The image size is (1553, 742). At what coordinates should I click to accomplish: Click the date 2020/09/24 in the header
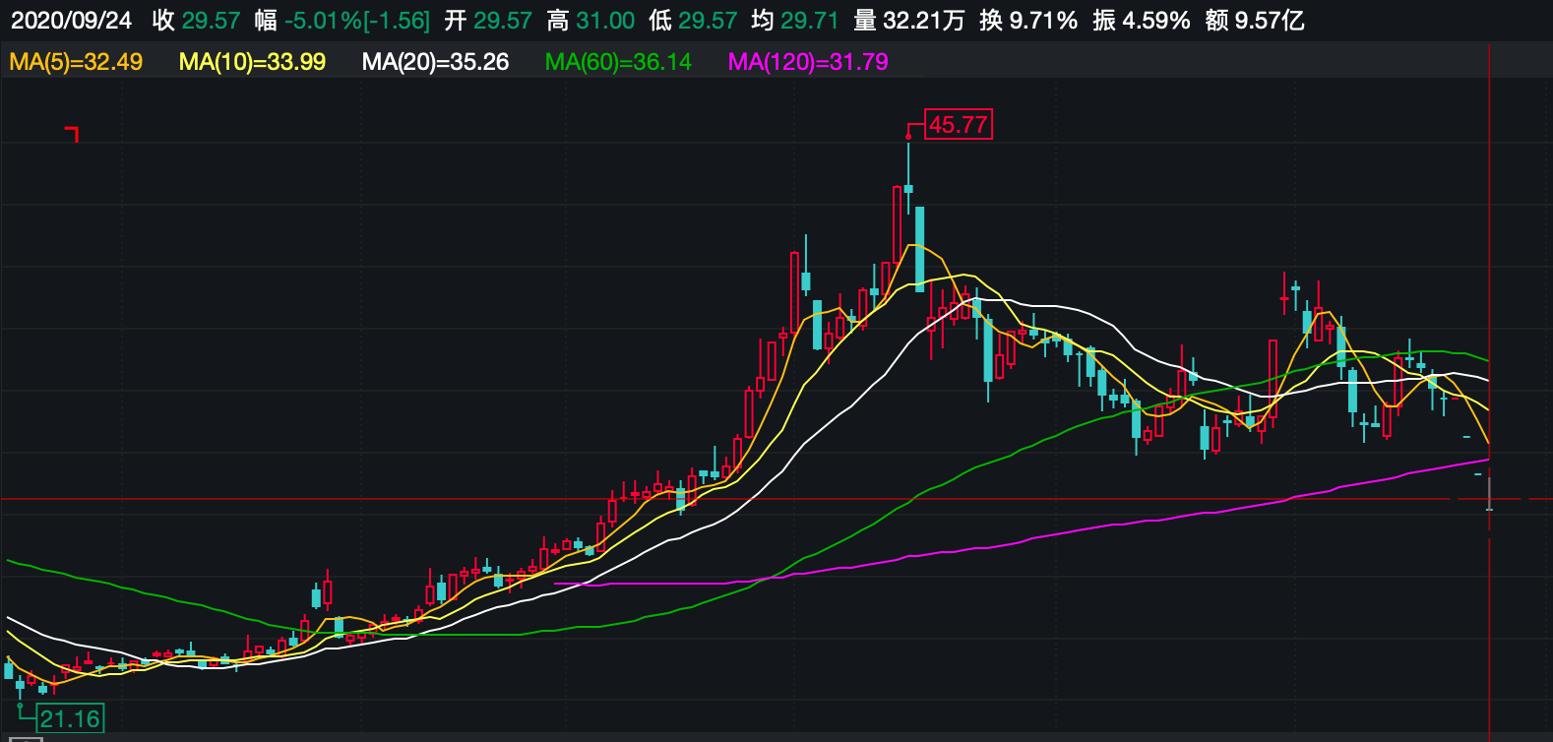[71, 21]
